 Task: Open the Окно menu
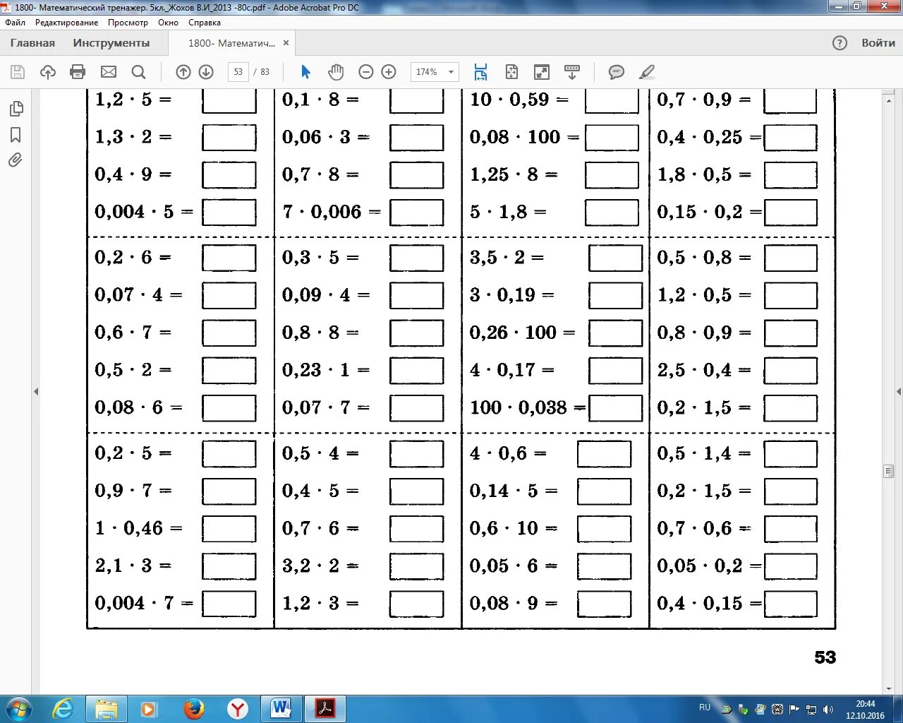pyautogui.click(x=168, y=23)
